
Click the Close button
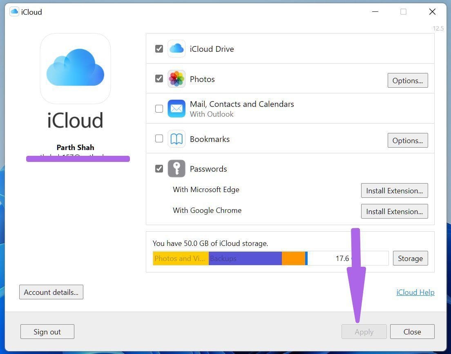[412, 332]
